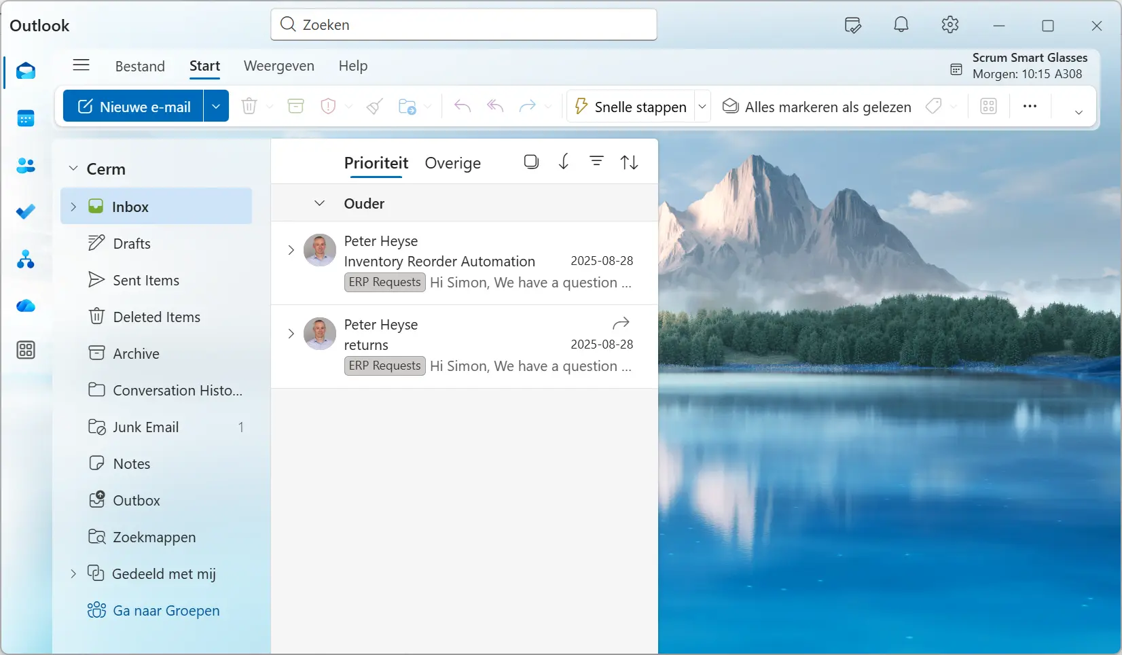
Task: Toggle sort order with the arrows icon
Action: 628,162
